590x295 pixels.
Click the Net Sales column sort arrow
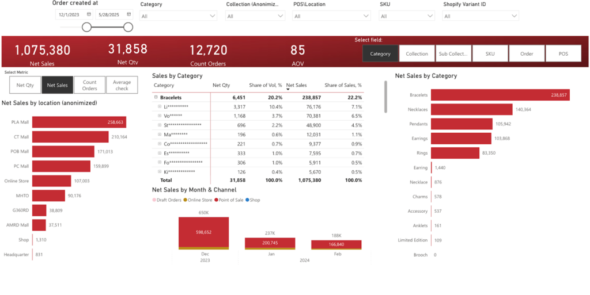point(289,90)
